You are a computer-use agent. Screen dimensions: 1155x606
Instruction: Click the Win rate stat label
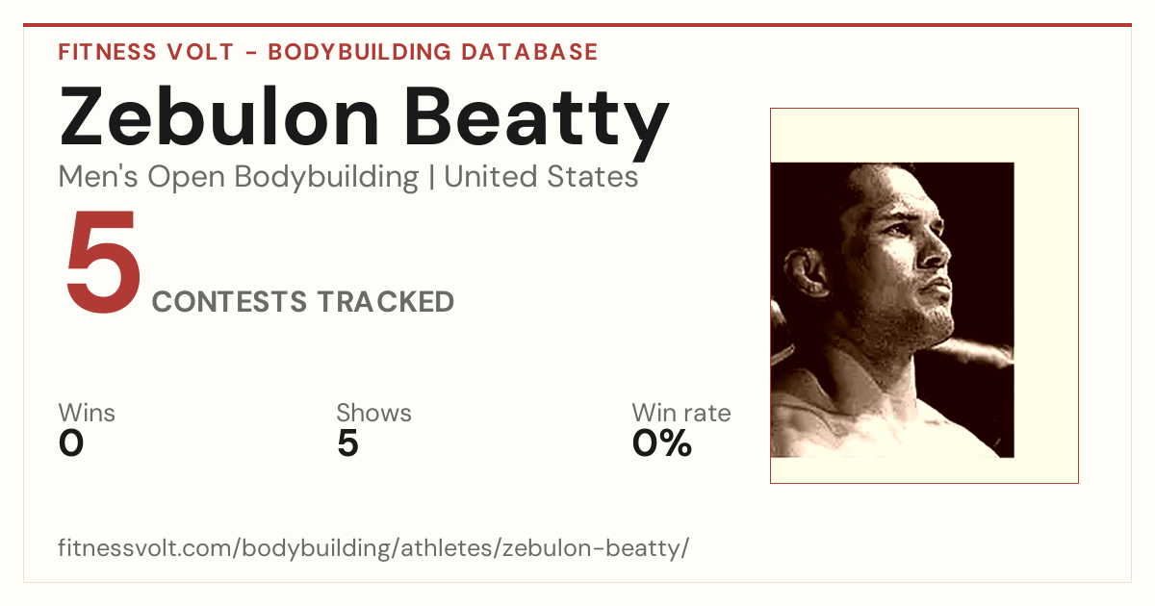(x=680, y=414)
